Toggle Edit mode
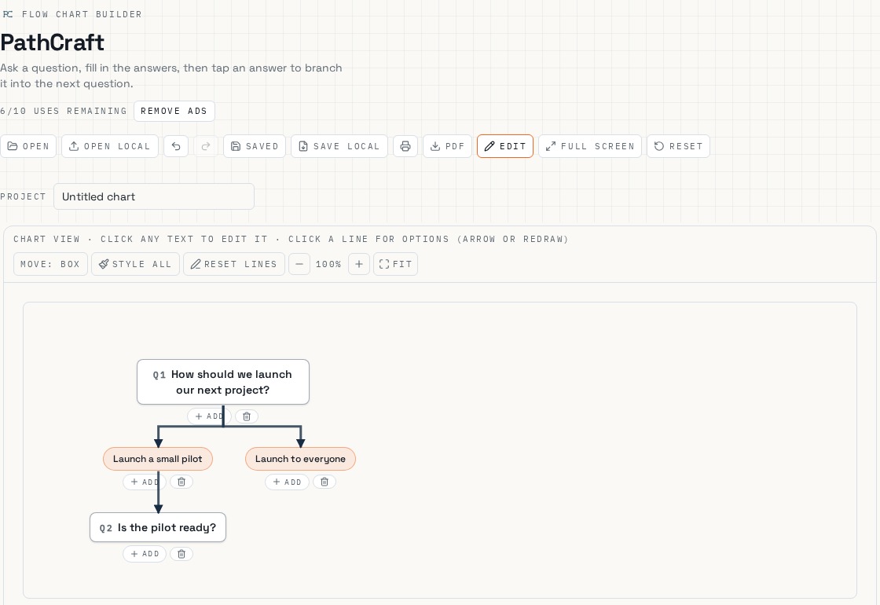880x605 pixels. (505, 146)
